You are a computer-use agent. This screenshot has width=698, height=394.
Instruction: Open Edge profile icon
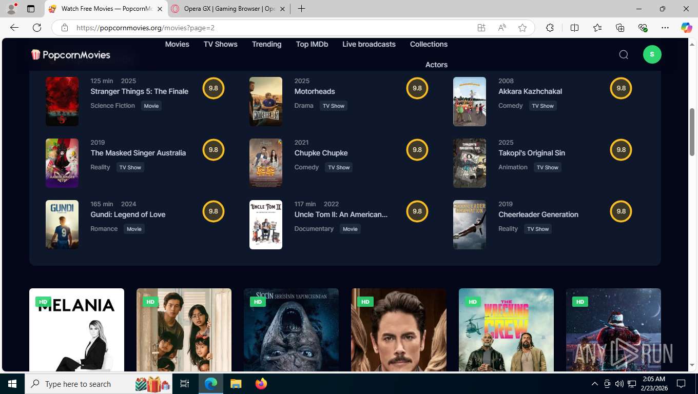11,9
